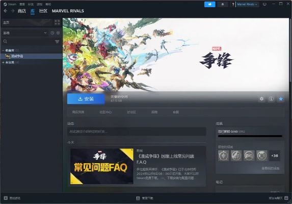Select 漫威争锋 in the game list
Viewport: 292px width, 204px height.
[x=31, y=56]
